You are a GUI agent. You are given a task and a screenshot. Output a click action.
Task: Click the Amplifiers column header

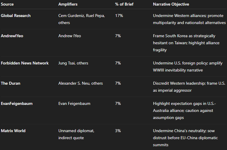point(68,4)
